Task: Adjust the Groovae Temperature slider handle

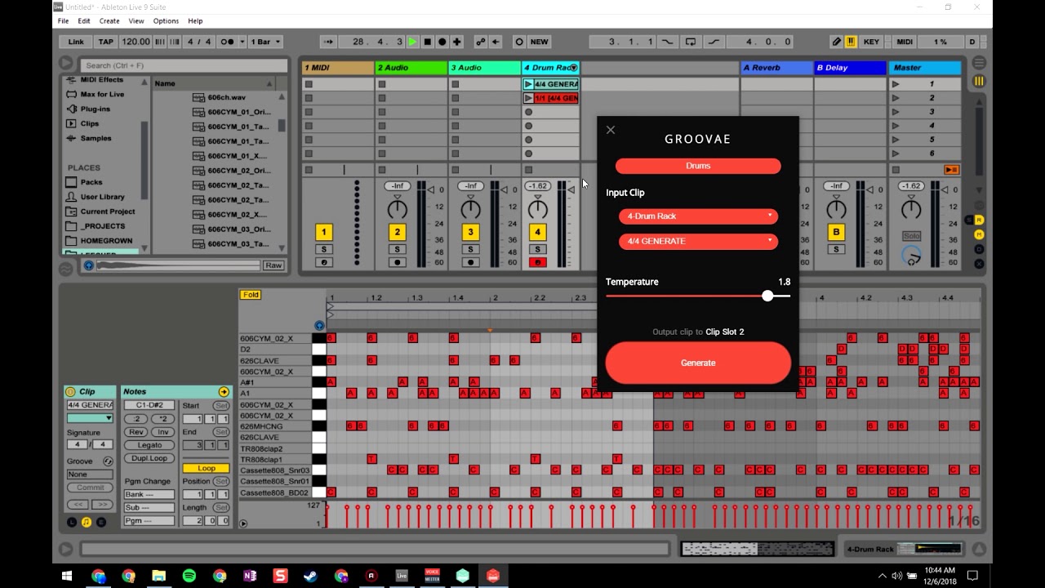Action: pos(767,296)
